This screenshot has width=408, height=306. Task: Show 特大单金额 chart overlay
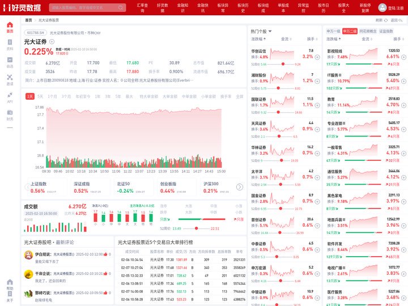click(x=149, y=96)
